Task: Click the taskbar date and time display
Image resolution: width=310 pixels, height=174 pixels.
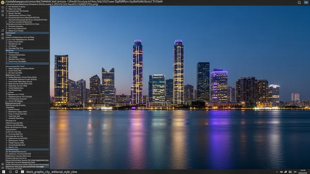Action: pos(303,171)
